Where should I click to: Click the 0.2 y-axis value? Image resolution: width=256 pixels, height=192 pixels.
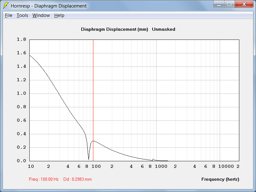(x=21, y=147)
